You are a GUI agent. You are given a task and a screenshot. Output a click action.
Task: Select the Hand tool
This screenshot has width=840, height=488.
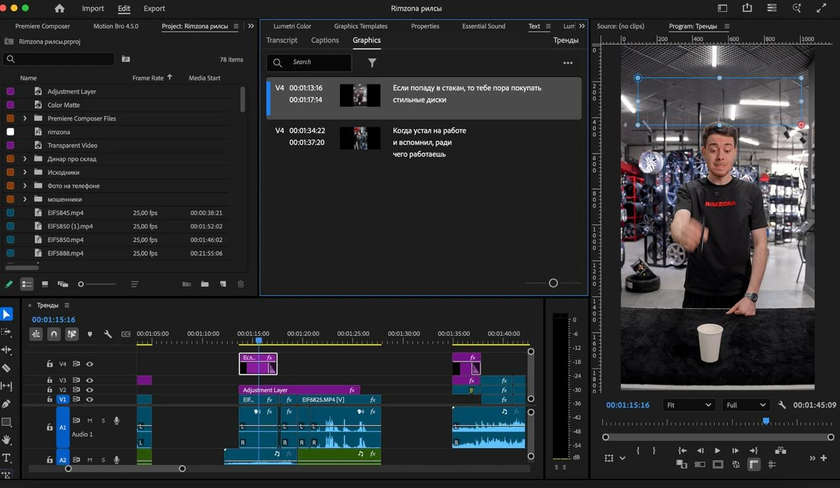coord(7,439)
